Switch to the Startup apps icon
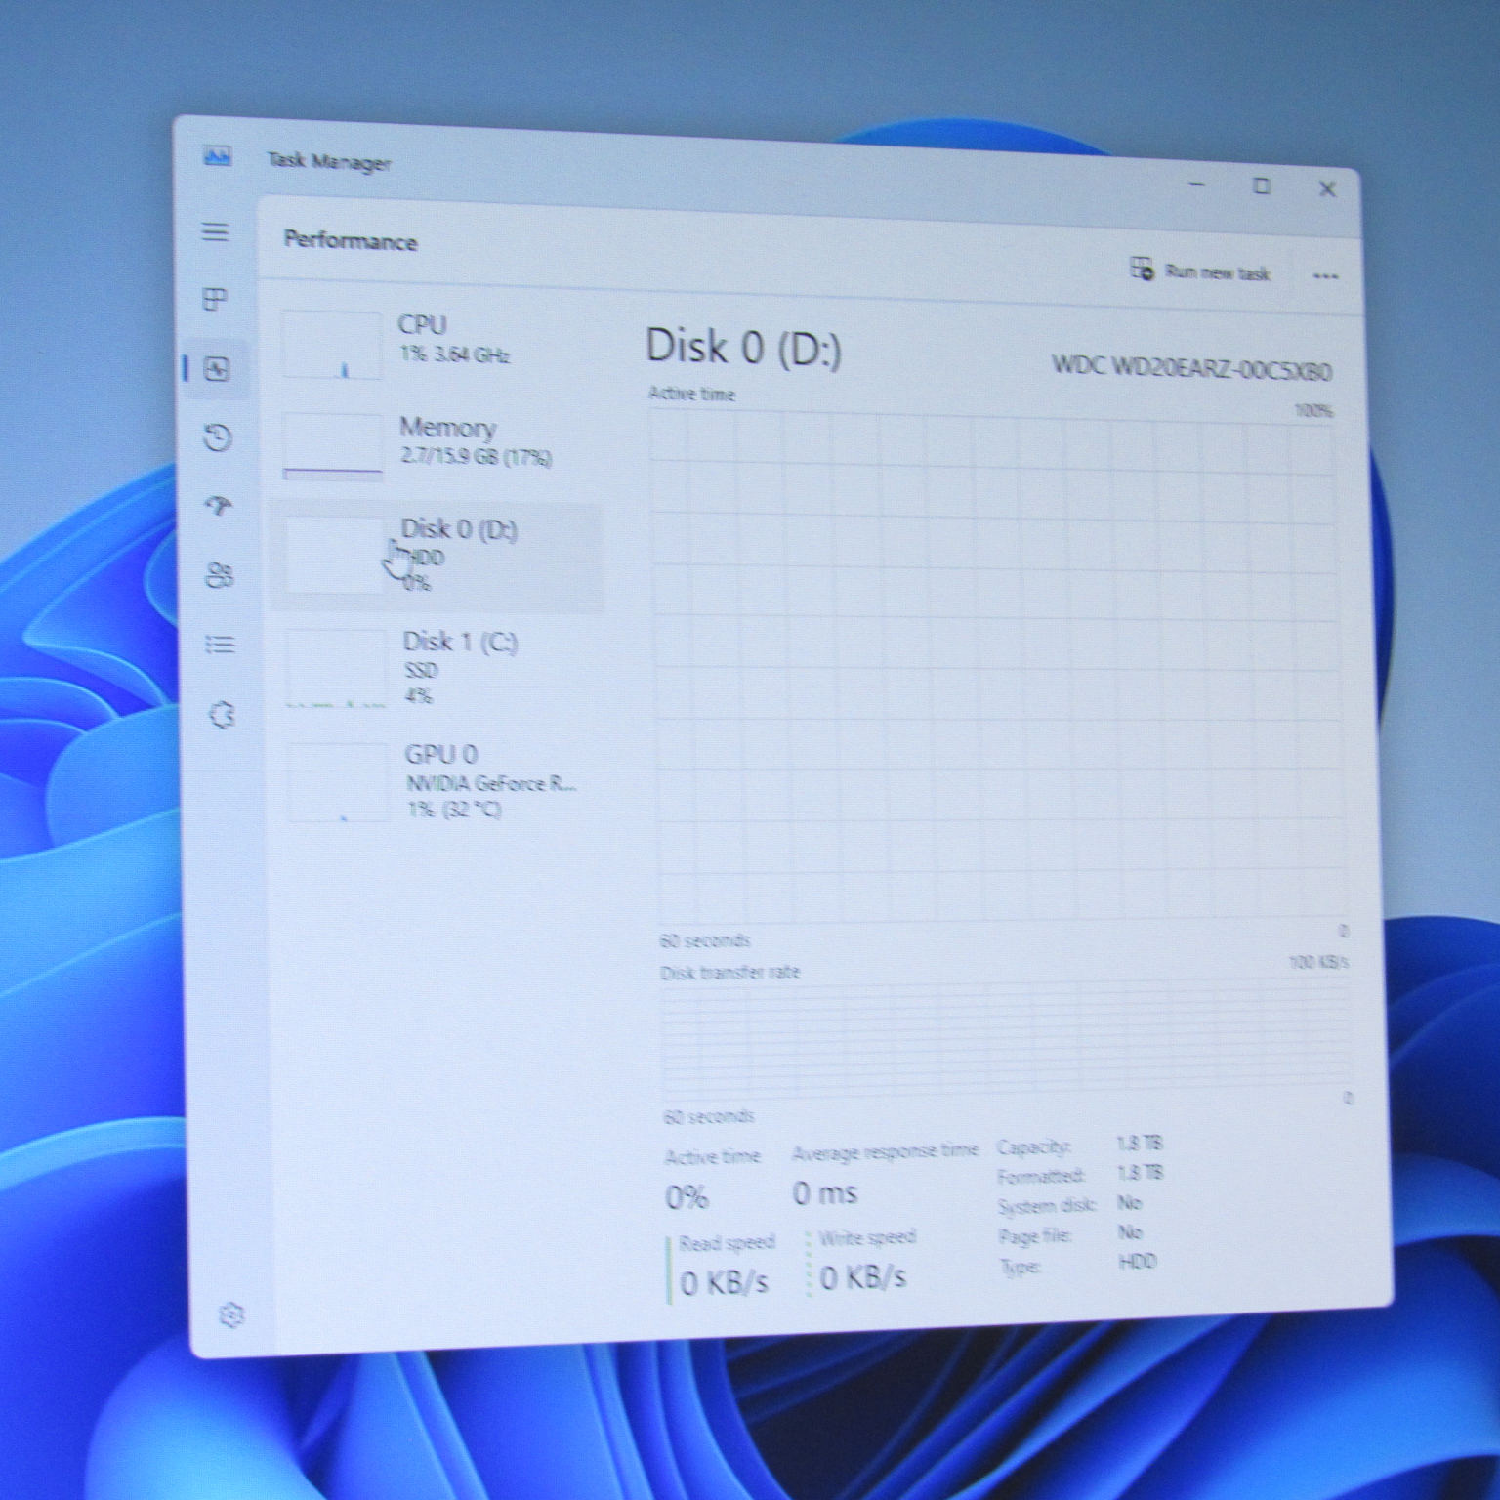1500x1500 pixels. pos(219,506)
